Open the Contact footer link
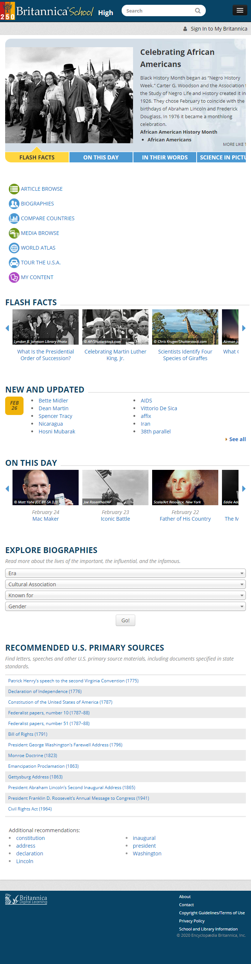This screenshot has height=964, width=251. (186, 905)
